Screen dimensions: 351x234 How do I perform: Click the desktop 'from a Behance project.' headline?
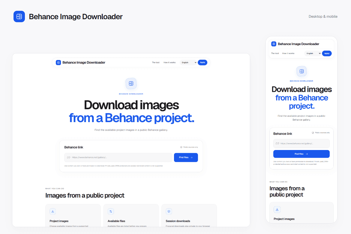click(x=131, y=118)
